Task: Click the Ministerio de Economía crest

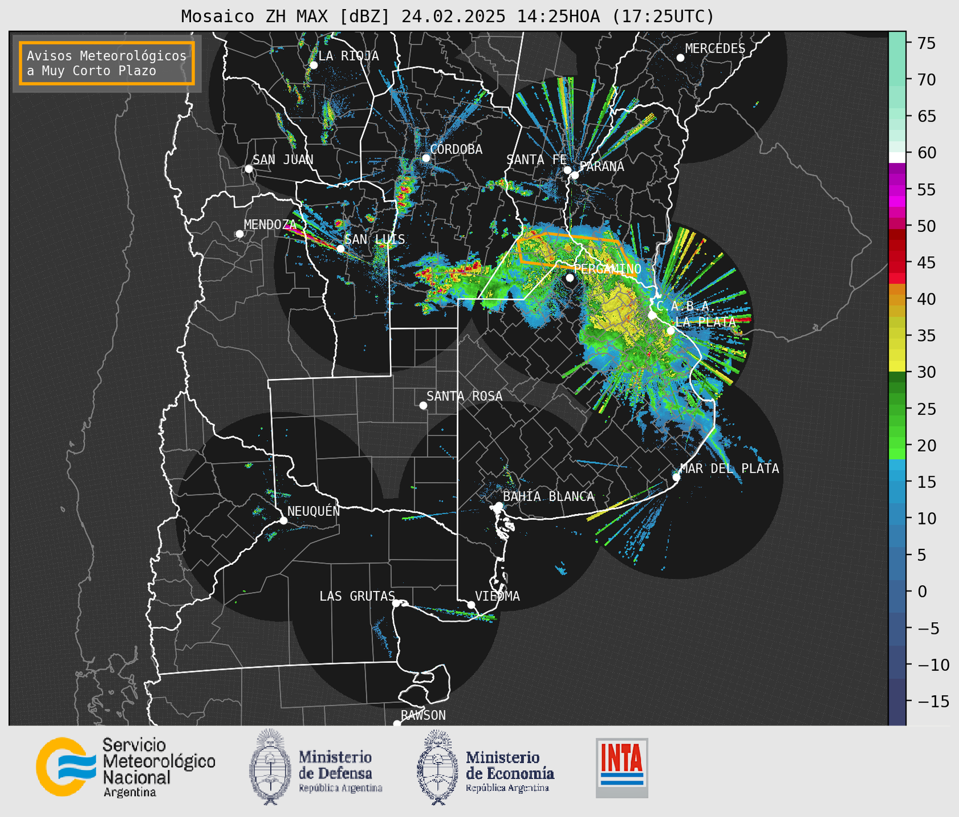Action: 437,767
